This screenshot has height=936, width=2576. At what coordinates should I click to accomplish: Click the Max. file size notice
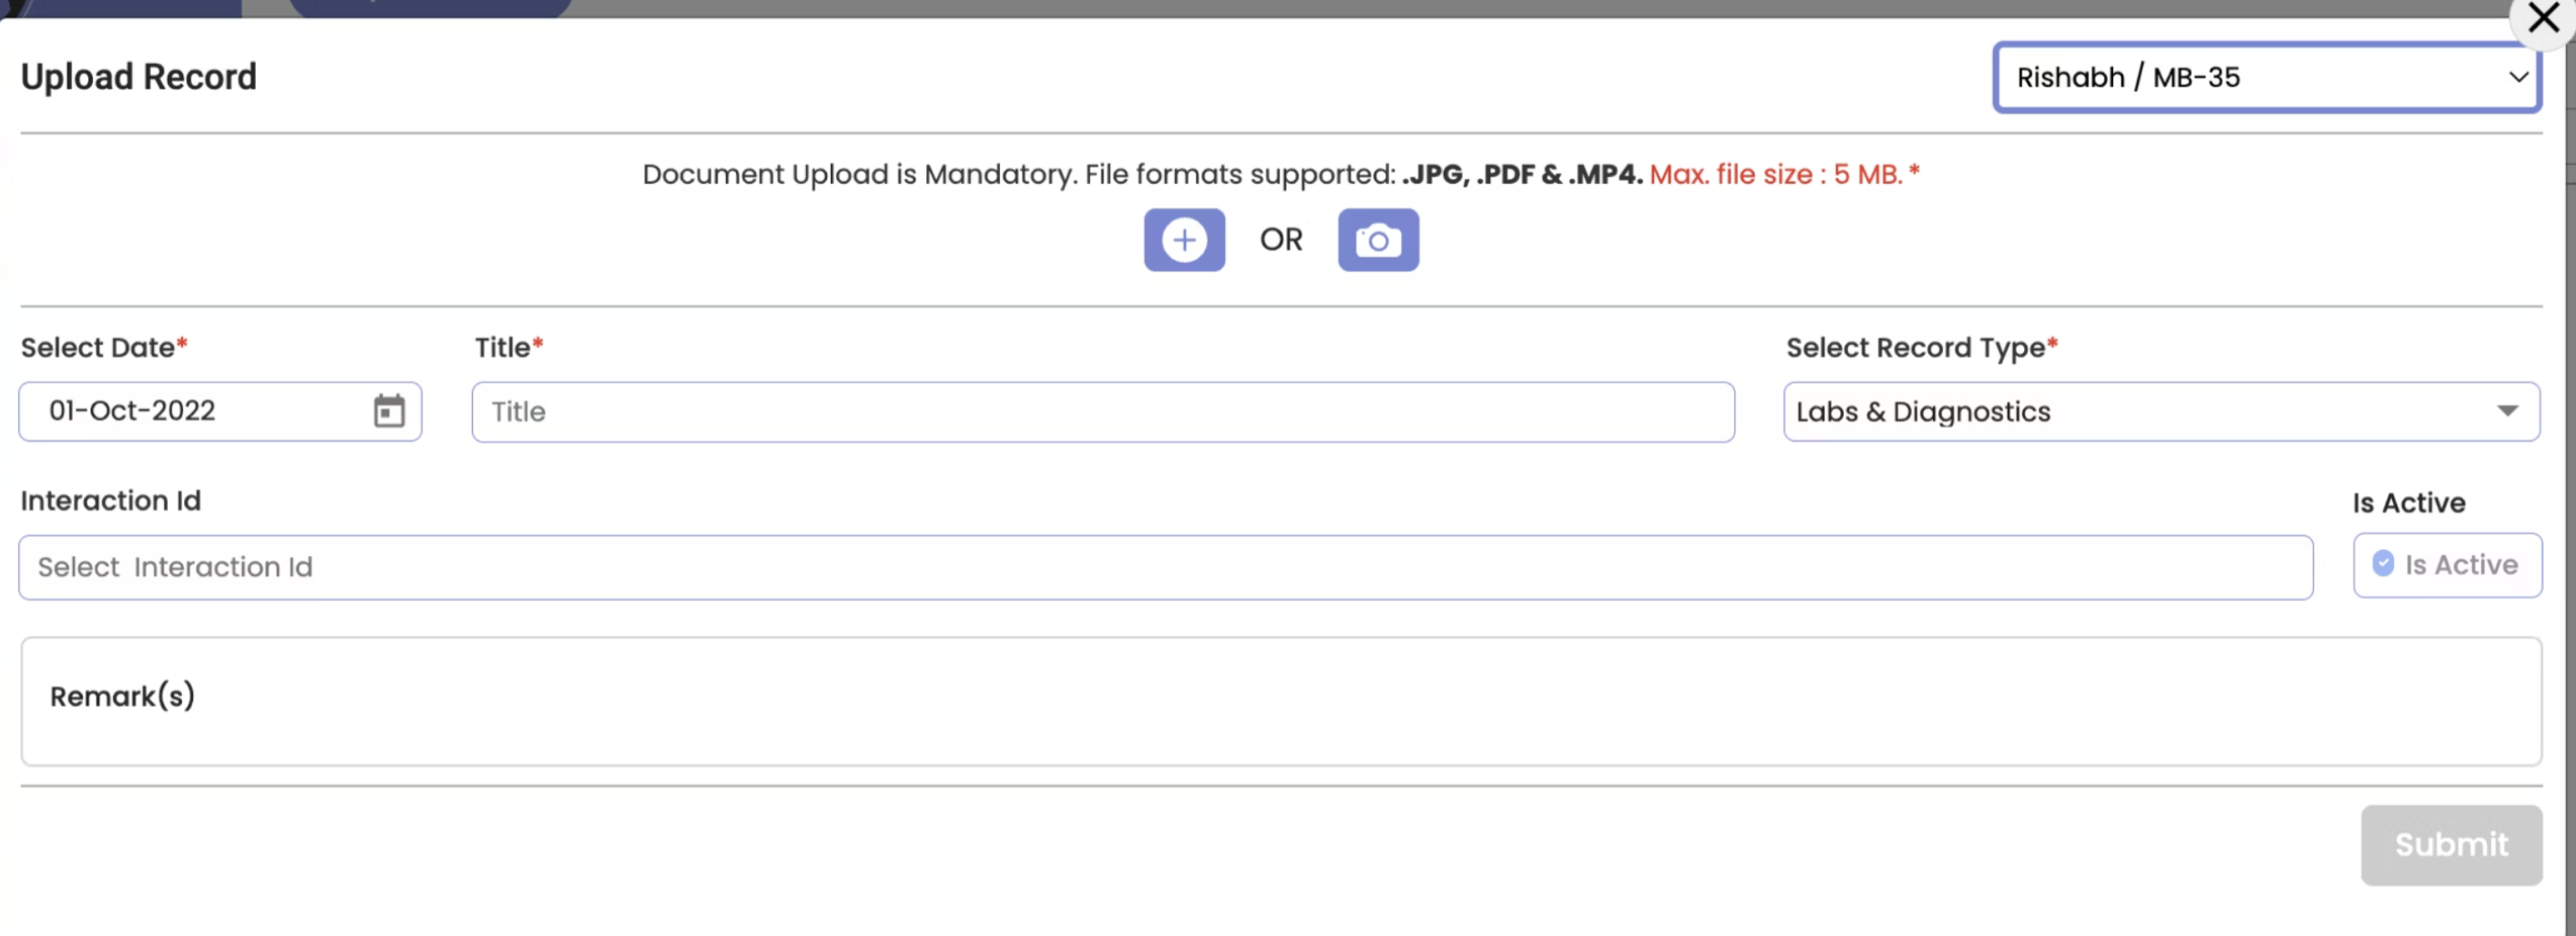pyautogui.click(x=1784, y=174)
